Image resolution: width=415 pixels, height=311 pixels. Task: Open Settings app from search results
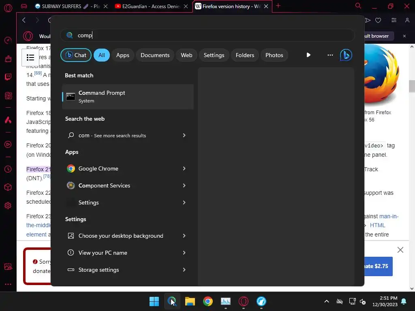pos(128,202)
